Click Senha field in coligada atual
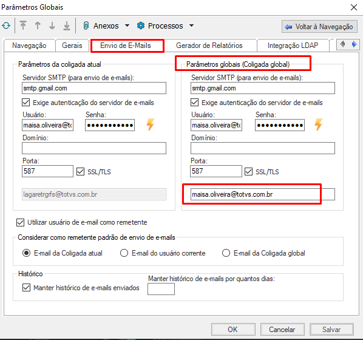363x340 pixels. 110,125
